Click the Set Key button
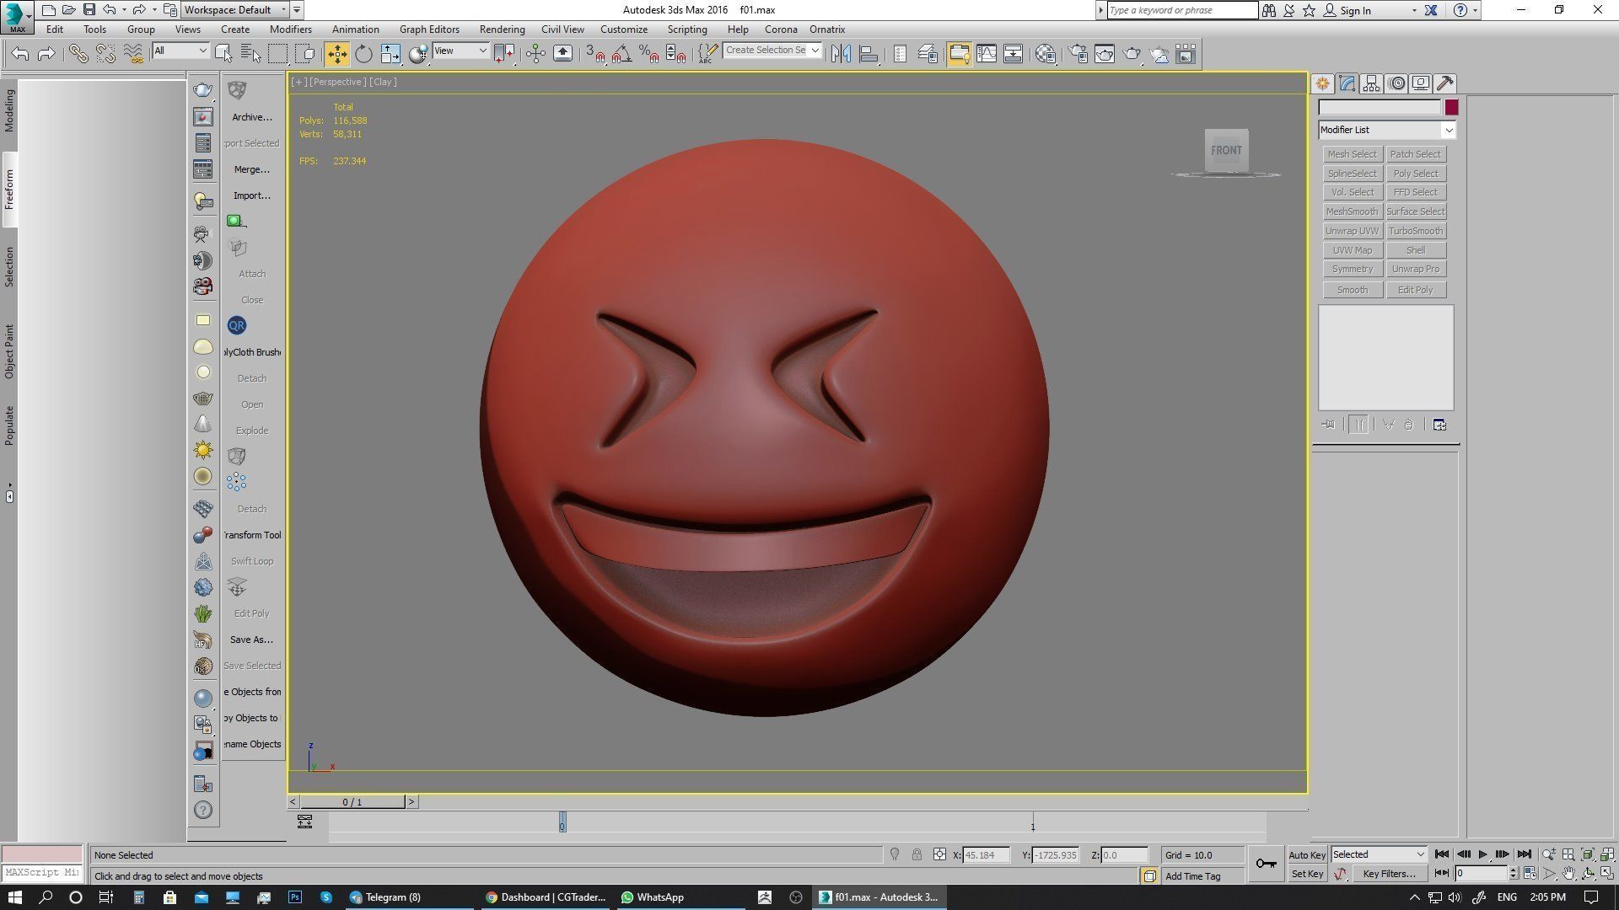The height and width of the screenshot is (910, 1619). (1307, 874)
